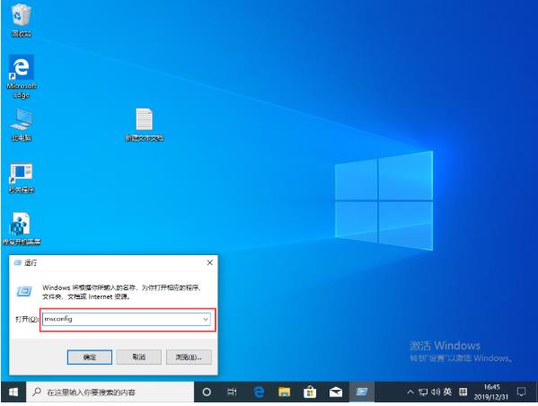Cancel the Run dialog with 取消 button

pyautogui.click(x=139, y=357)
